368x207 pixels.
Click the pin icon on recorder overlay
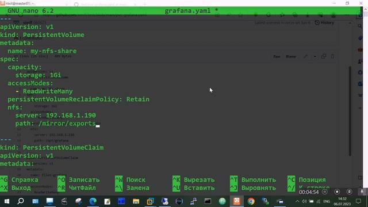tap(362, 191)
